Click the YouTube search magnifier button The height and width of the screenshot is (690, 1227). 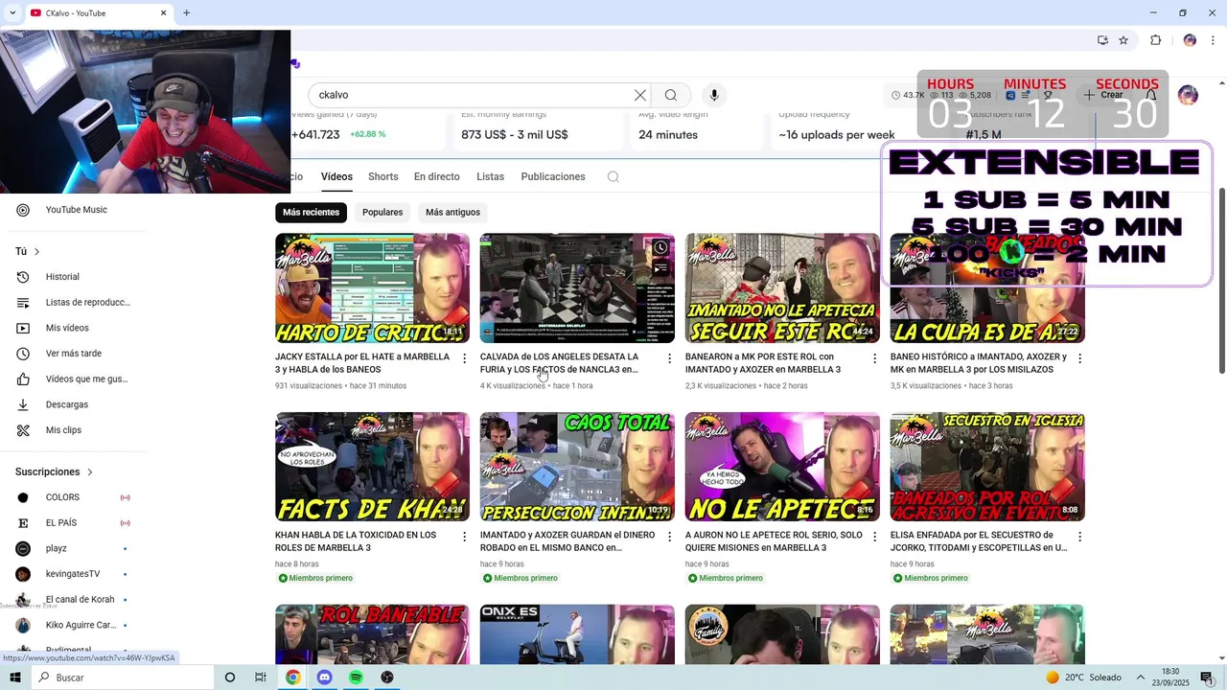coord(671,95)
